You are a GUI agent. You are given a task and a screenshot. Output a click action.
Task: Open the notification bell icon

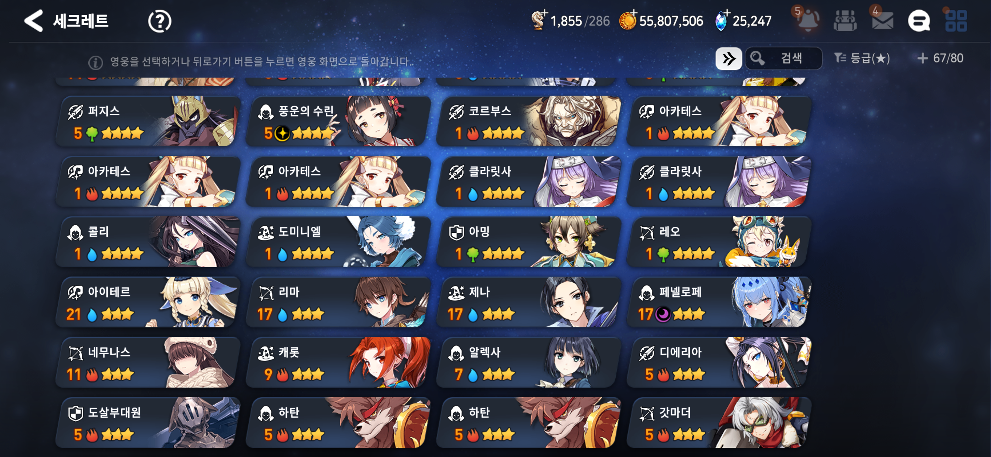pos(808,21)
